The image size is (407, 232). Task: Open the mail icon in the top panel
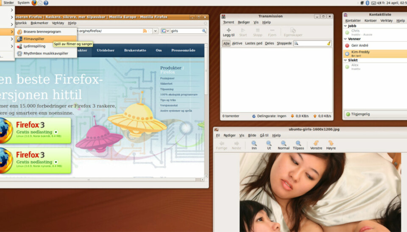tap(40, 3)
